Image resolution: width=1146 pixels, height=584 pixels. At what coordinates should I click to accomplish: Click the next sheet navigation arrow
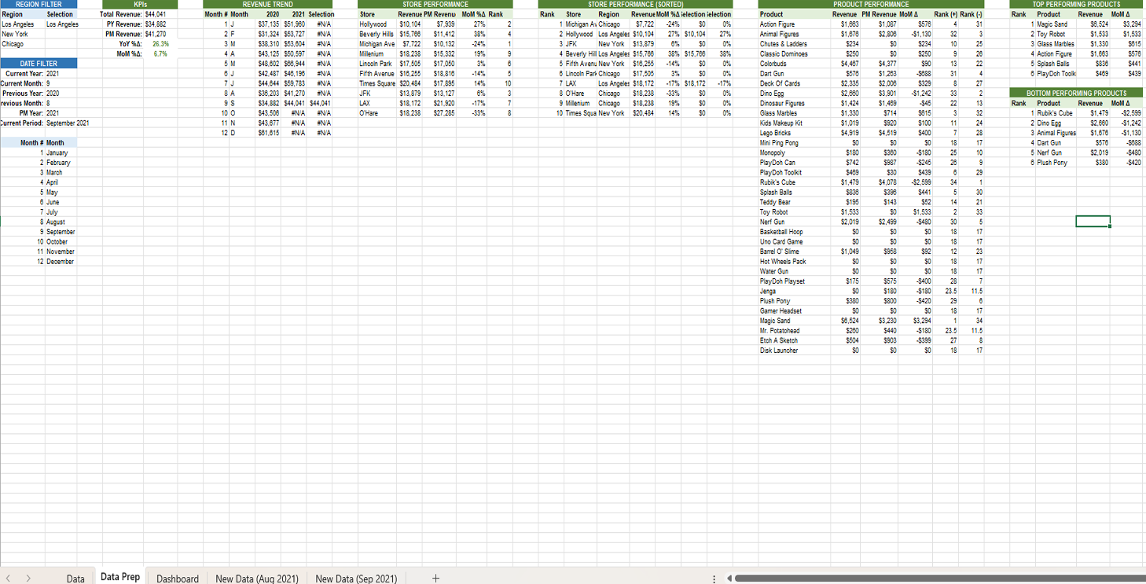30,578
